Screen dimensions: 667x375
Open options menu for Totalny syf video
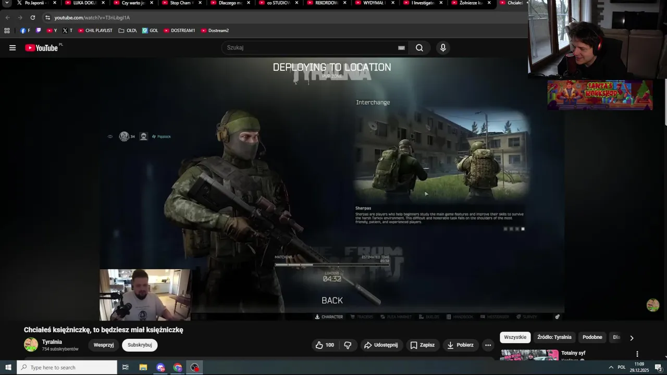coord(637,354)
